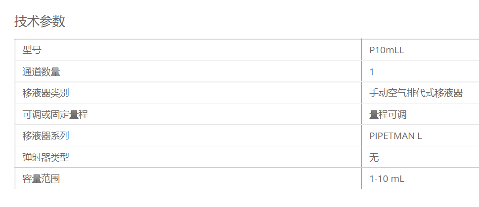Click the mL unit in volume range
This screenshot has height=207, width=479.
[398, 179]
